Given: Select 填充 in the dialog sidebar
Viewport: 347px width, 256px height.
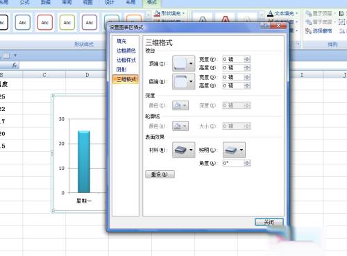Looking at the screenshot, I should point(121,41).
